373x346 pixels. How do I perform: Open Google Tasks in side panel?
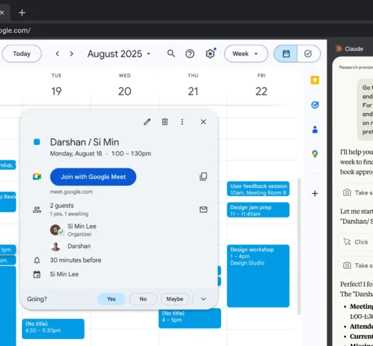click(315, 105)
